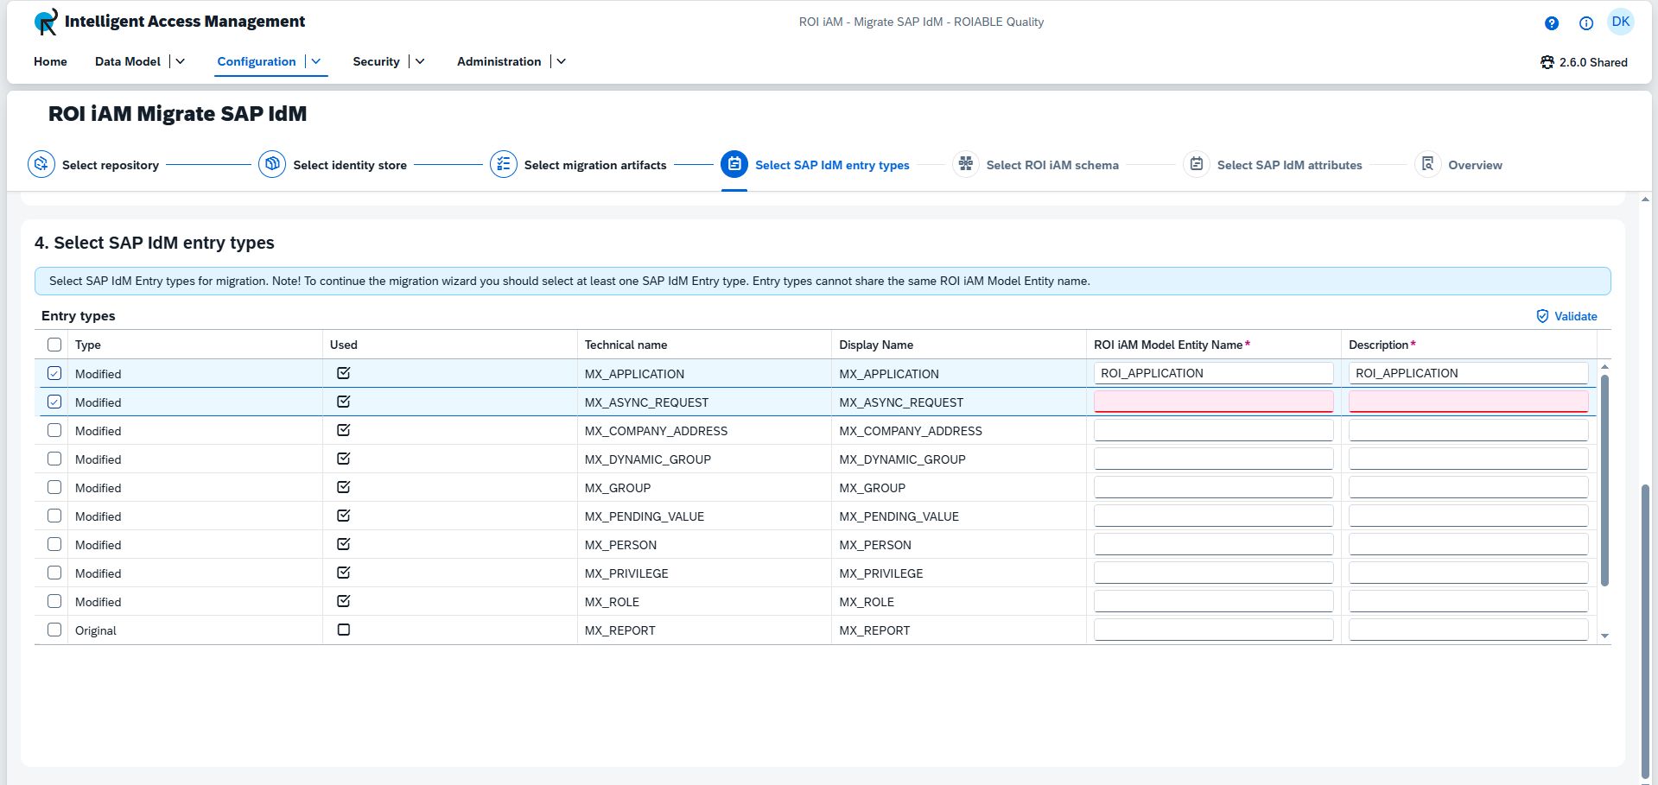Click the Select identity store step icon
Viewport: 1658px width, 785px height.
click(x=271, y=164)
